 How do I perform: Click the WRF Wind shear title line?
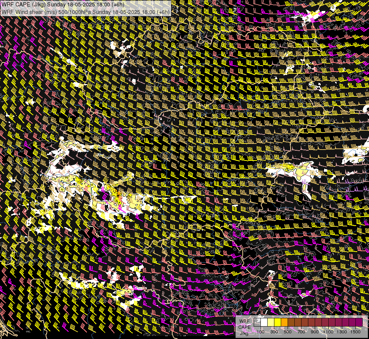(x=86, y=12)
